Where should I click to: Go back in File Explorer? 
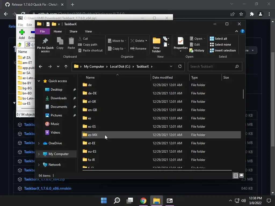41,67
